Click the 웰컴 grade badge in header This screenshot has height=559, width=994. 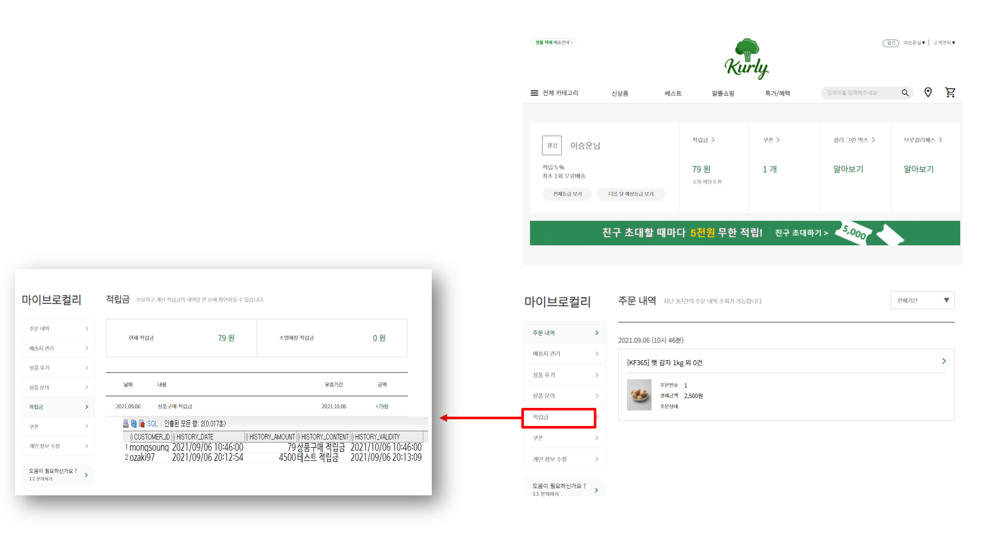(890, 43)
